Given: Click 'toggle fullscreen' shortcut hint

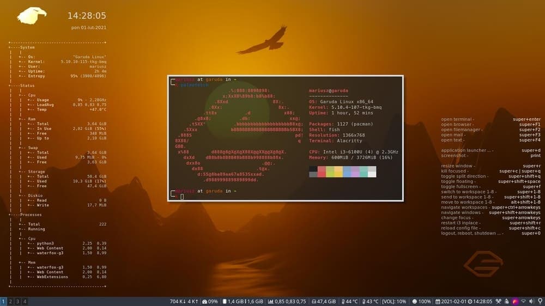Looking at the screenshot, I should 491,187.
